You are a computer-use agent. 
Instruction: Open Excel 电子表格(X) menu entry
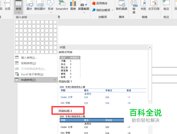[x=36, y=74]
